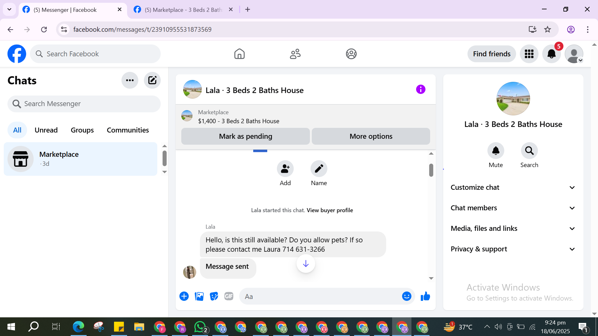Click More options for the listing

pyautogui.click(x=371, y=136)
